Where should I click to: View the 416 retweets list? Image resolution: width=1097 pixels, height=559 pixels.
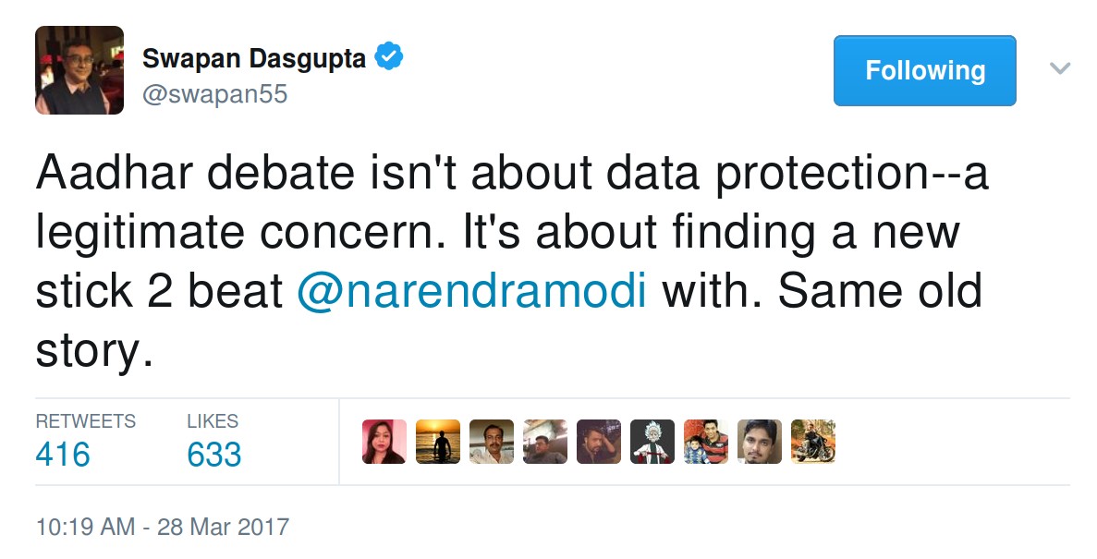pyautogui.click(x=63, y=455)
